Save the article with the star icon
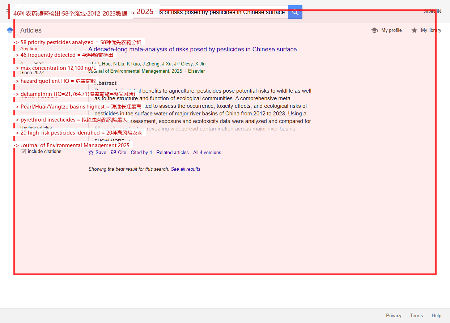The height and width of the screenshot is (323, 450). pyautogui.click(x=91, y=152)
